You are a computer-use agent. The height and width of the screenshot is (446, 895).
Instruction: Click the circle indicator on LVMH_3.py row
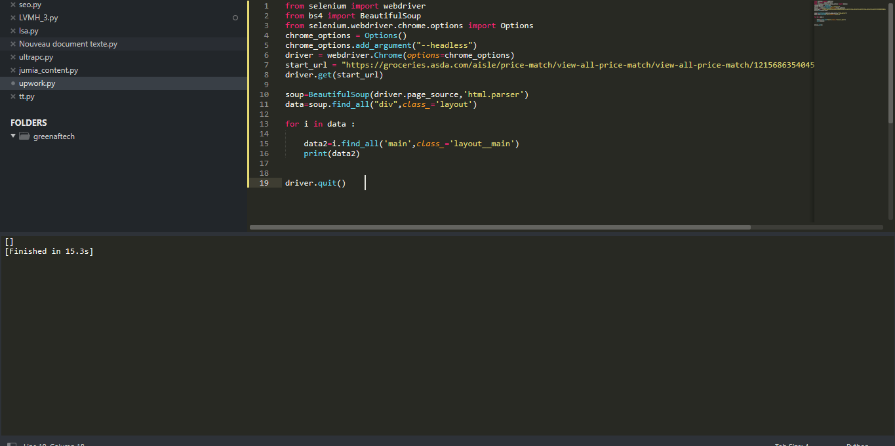coord(235,18)
